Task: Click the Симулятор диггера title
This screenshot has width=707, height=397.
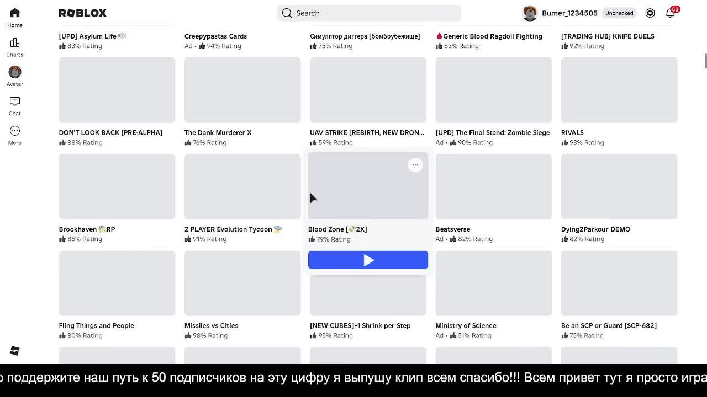Action: (x=365, y=36)
